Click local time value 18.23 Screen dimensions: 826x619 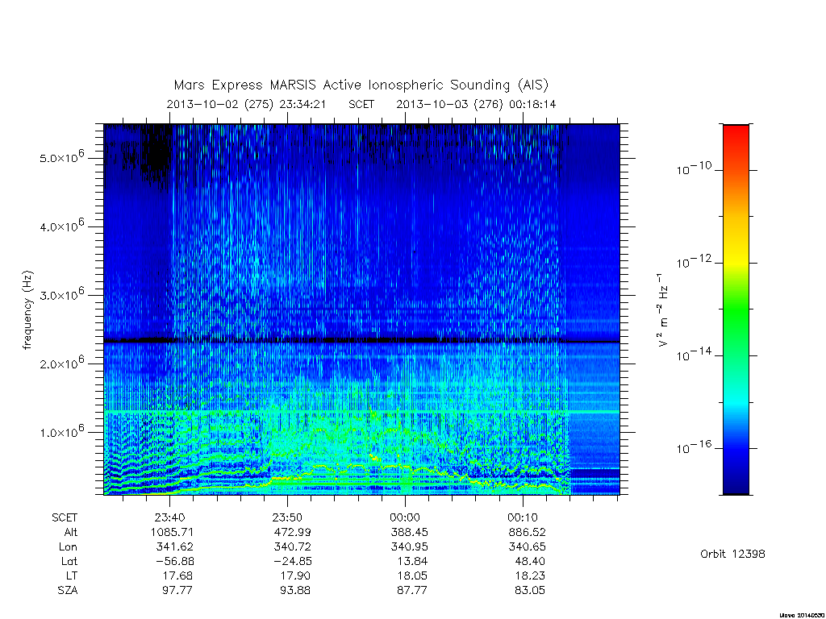click(x=531, y=575)
